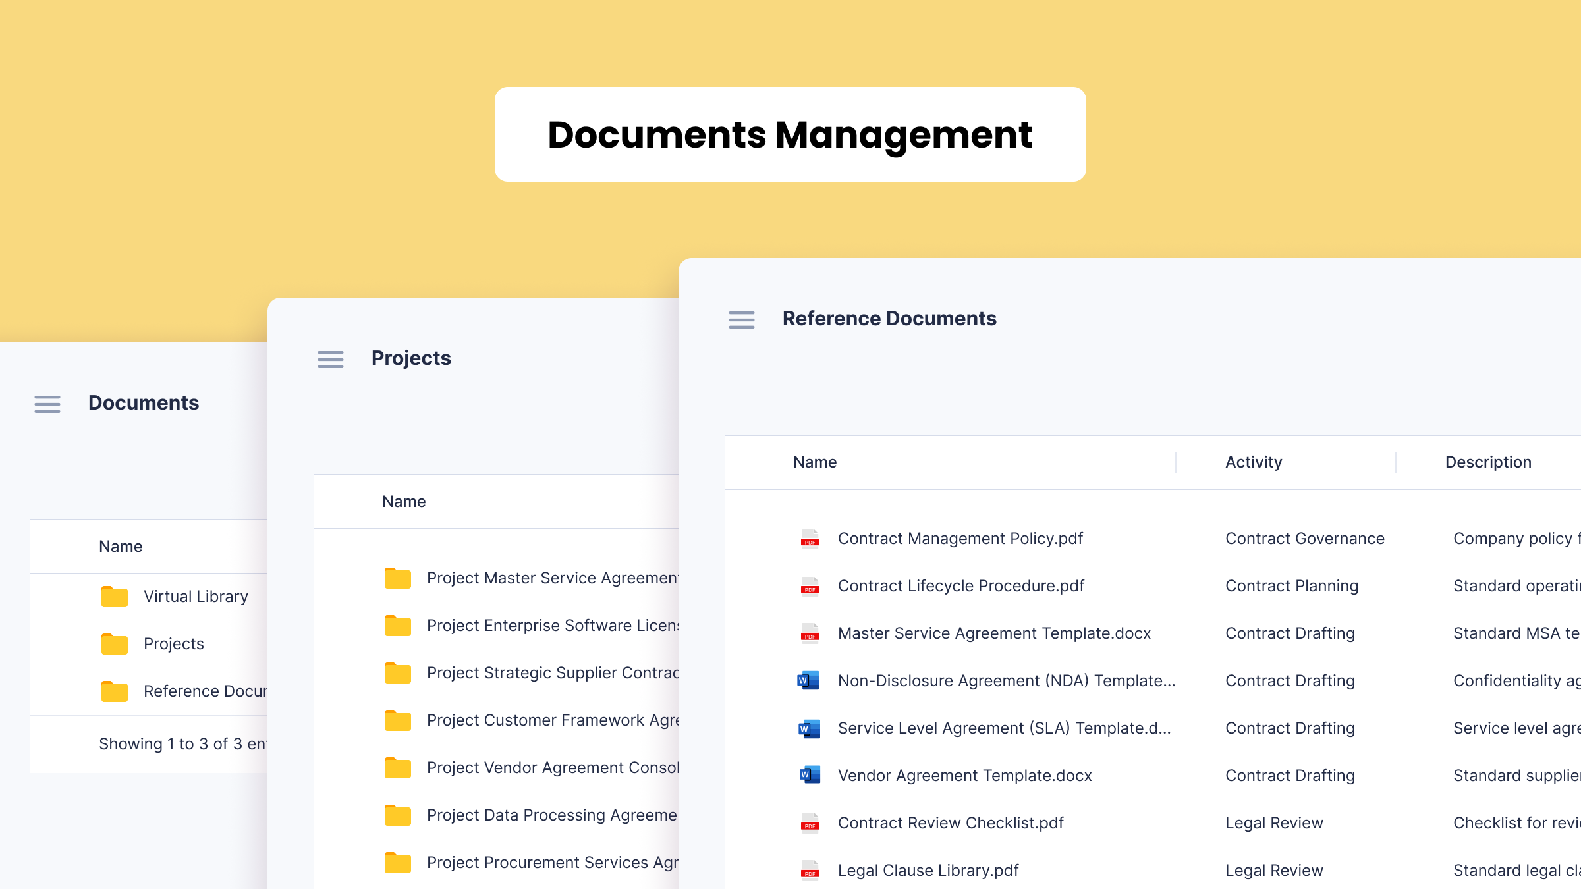Sort by Name column in Reference Documents
Viewport: 1581px width, 889px height.
[815, 462]
